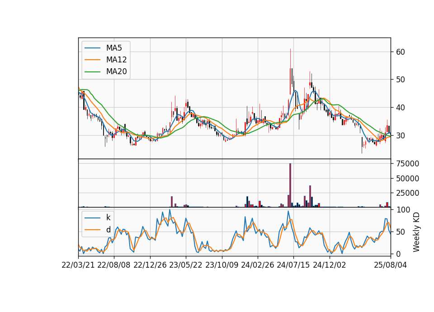
Task: Click the 23/10/09 date label
Action: tap(222, 265)
